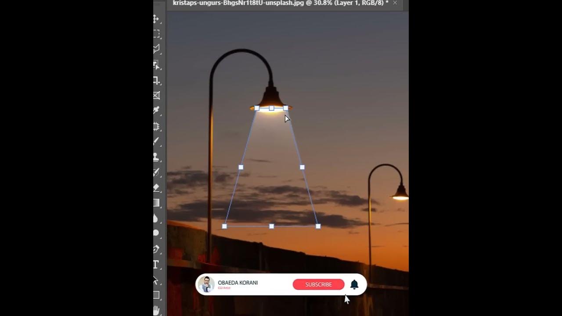Select the Hand tool
This screenshot has width=562, height=316.
pyautogui.click(x=156, y=310)
